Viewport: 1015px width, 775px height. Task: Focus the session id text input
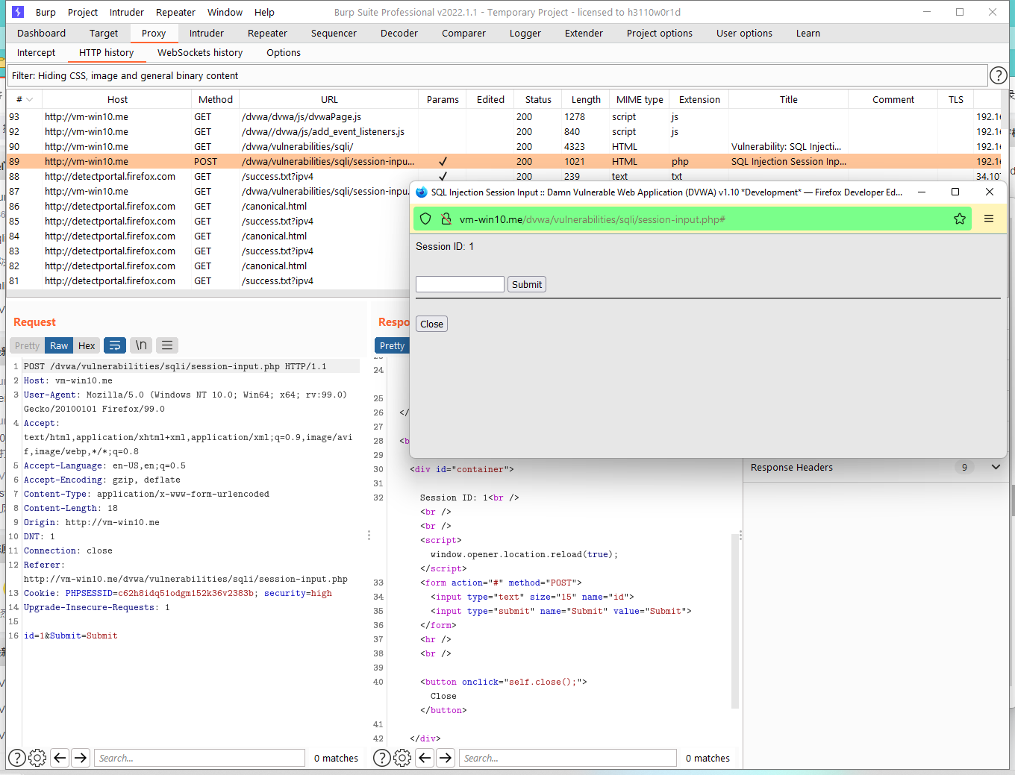click(x=460, y=284)
